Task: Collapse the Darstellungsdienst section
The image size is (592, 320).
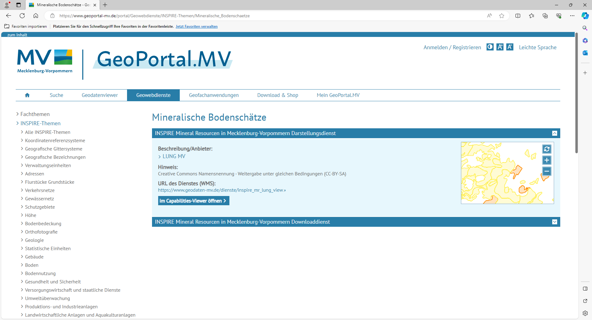Action: point(554,133)
